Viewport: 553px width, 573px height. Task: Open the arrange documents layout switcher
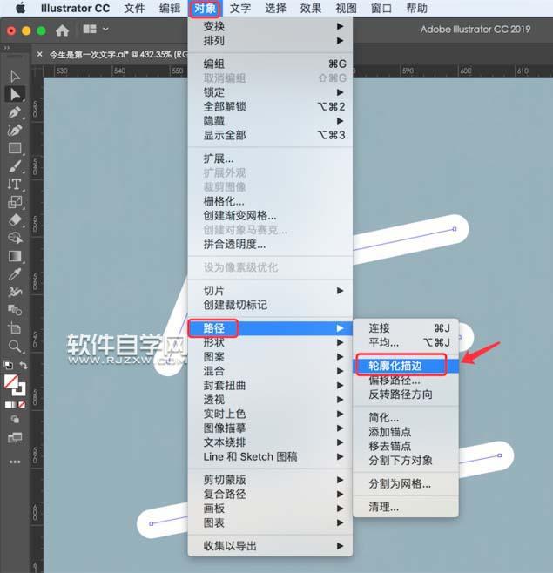[96, 29]
